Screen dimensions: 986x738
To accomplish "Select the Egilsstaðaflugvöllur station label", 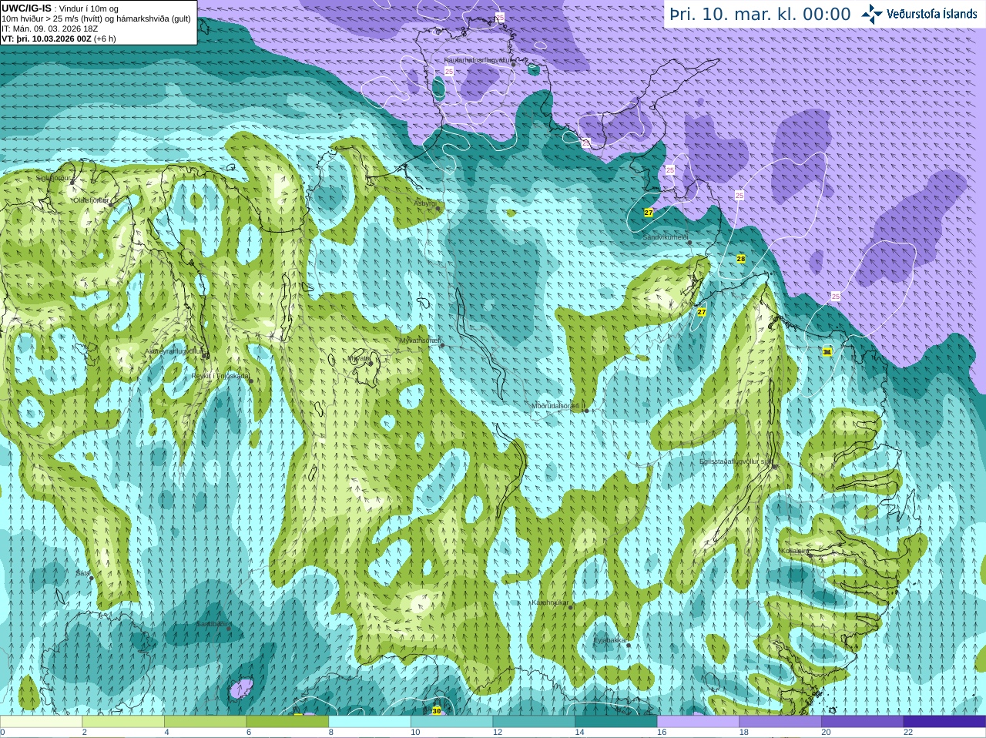I will (736, 461).
